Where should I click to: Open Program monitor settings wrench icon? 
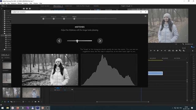pos(183,44)
